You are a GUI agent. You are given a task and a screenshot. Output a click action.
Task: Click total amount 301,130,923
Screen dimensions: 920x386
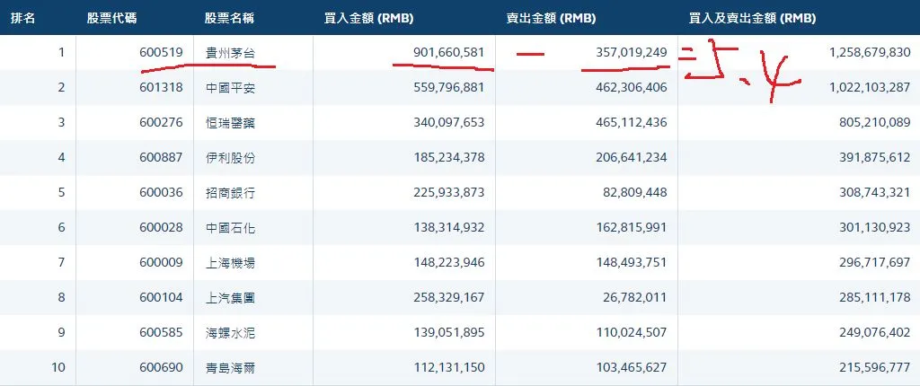point(875,228)
